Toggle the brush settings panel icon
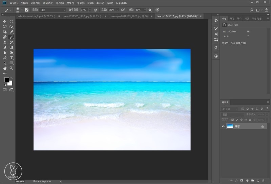 26,10
